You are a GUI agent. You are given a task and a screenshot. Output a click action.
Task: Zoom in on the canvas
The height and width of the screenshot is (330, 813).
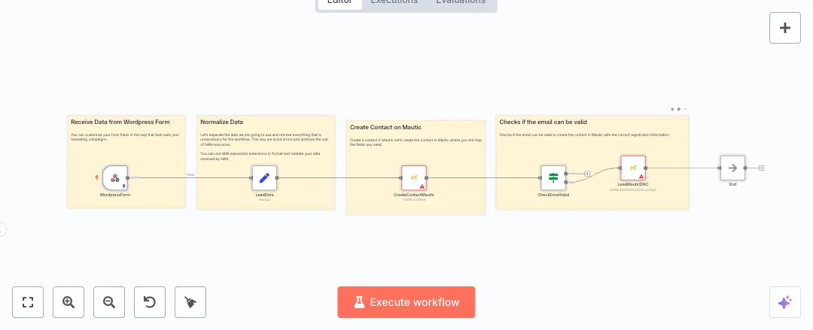[69, 302]
